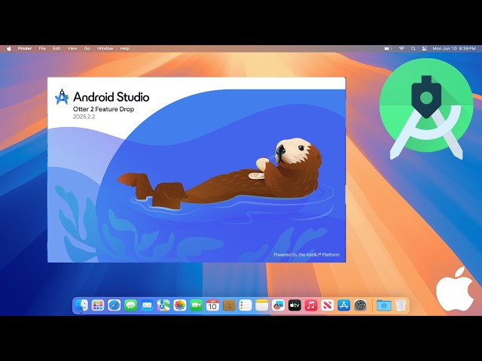
Task: Open Launchpad in the Dock
Action: point(98,305)
